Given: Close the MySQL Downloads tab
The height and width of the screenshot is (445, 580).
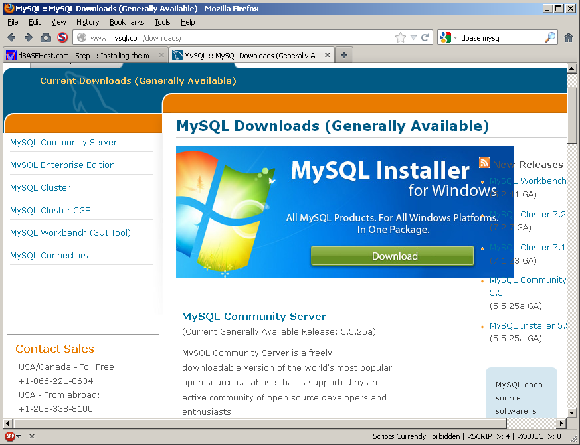Looking at the screenshot, I should [x=328, y=55].
